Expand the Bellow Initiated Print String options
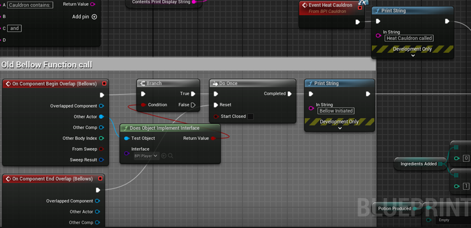Image resolution: width=471 pixels, height=228 pixels. coord(340,128)
